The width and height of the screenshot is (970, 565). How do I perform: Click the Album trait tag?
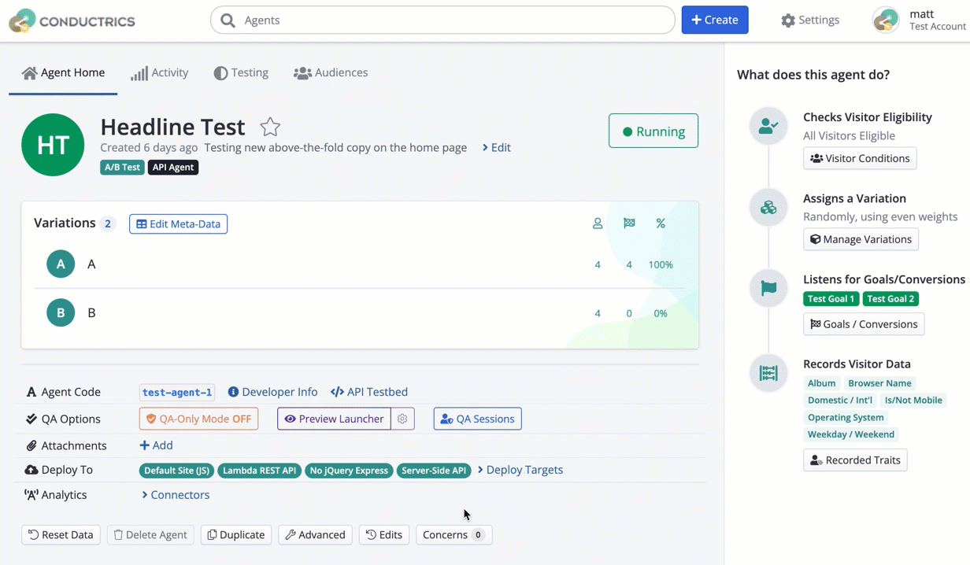821,383
